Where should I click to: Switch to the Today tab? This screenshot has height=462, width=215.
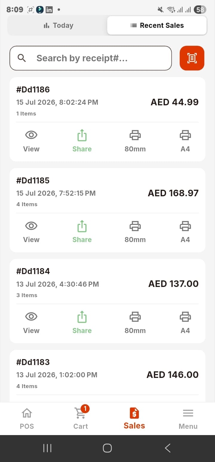[58, 25]
